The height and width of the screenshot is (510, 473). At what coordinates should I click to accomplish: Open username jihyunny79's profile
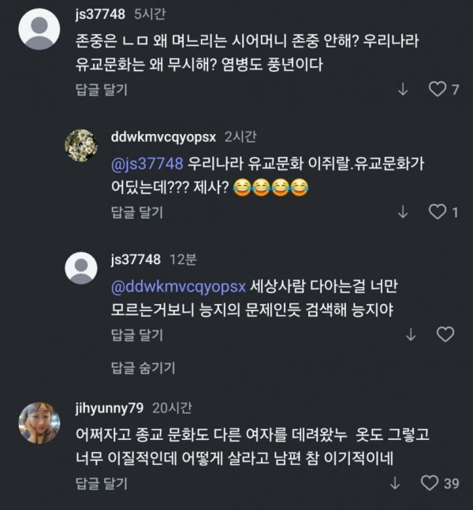coord(110,408)
